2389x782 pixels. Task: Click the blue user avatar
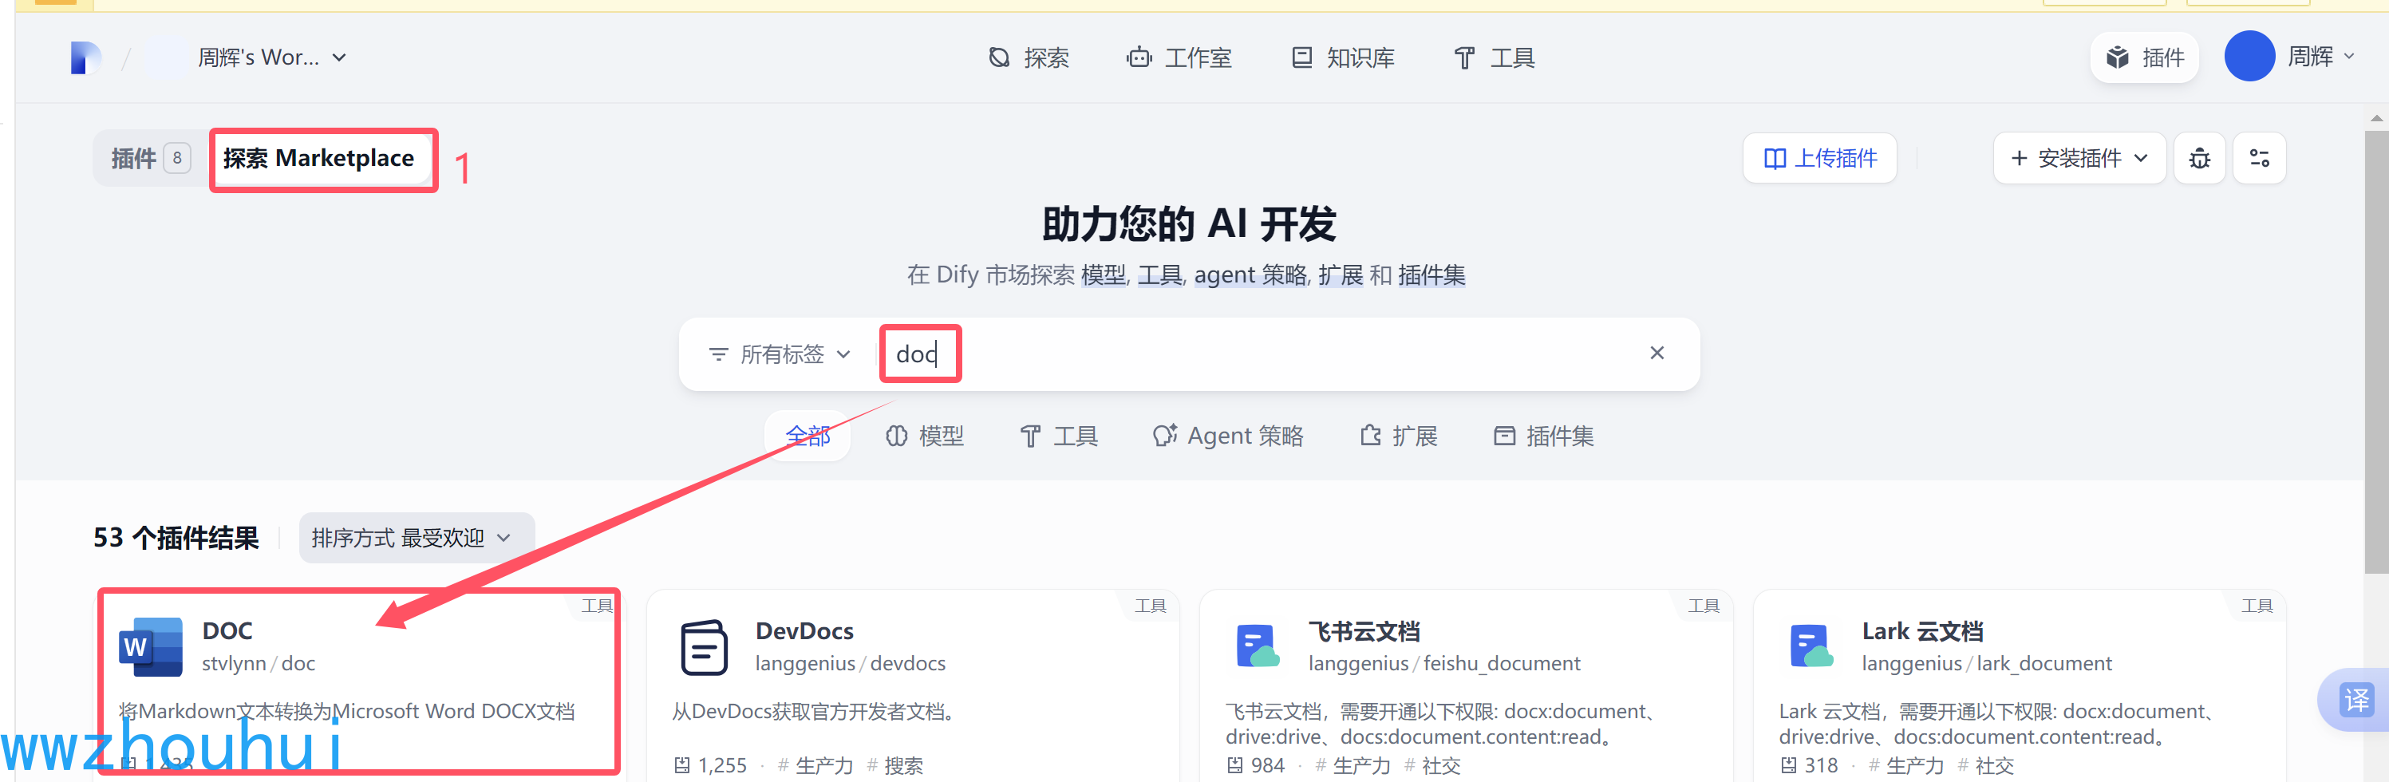click(x=2249, y=57)
